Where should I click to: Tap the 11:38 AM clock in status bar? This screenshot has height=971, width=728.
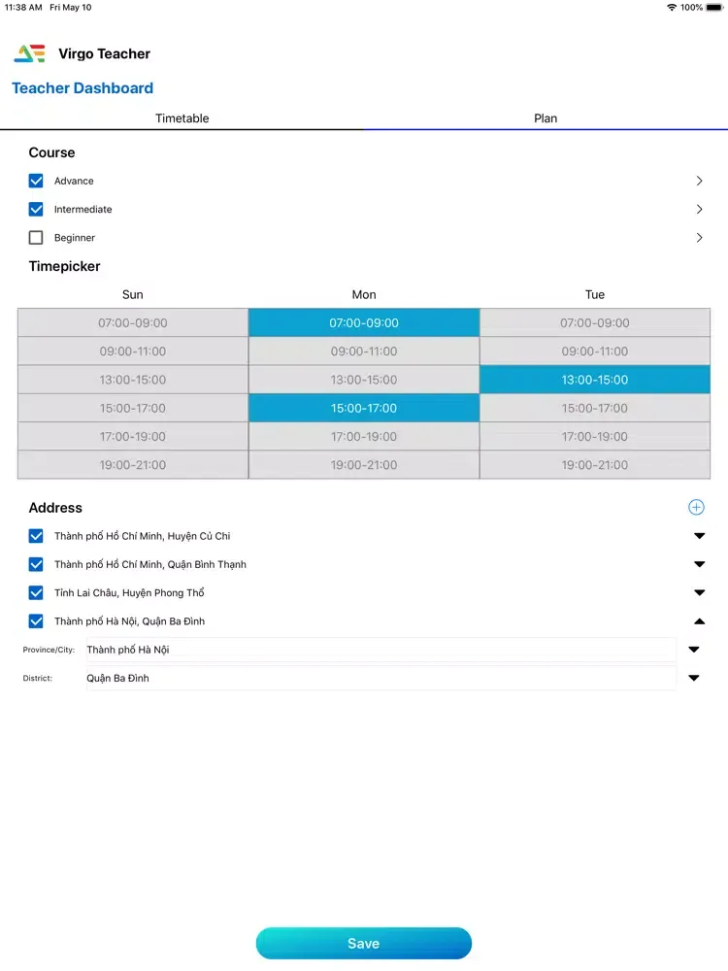click(23, 8)
